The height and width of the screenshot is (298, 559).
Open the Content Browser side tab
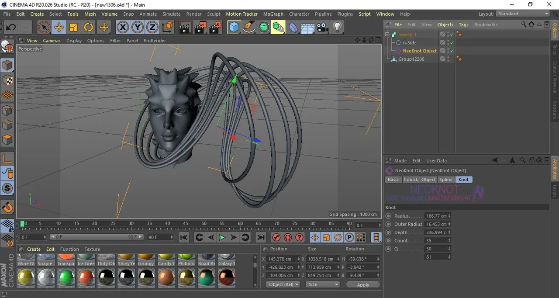click(x=555, y=76)
